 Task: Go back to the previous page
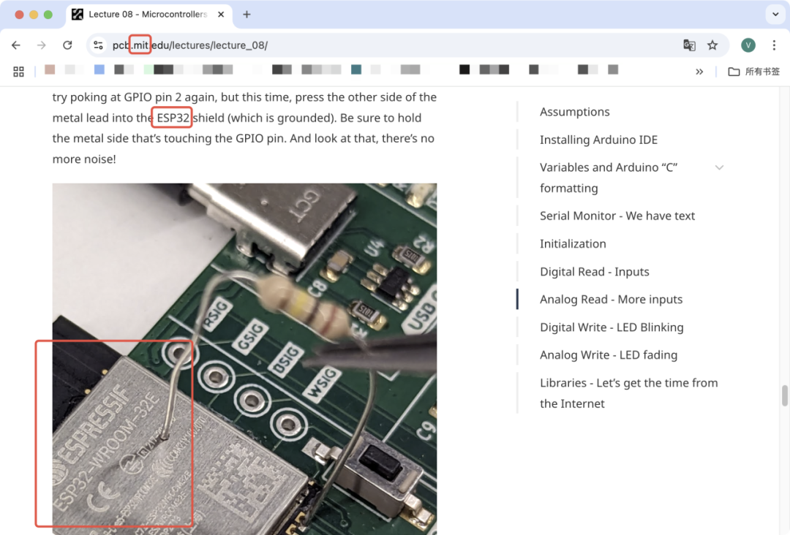click(16, 45)
